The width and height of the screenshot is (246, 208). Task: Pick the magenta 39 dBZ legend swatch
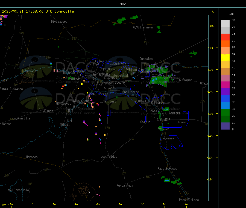click(x=225, y=85)
